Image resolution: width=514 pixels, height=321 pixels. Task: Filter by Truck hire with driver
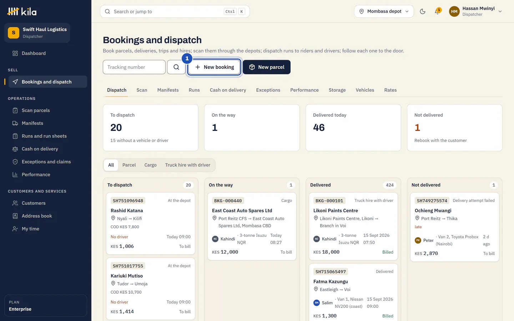[188, 165]
